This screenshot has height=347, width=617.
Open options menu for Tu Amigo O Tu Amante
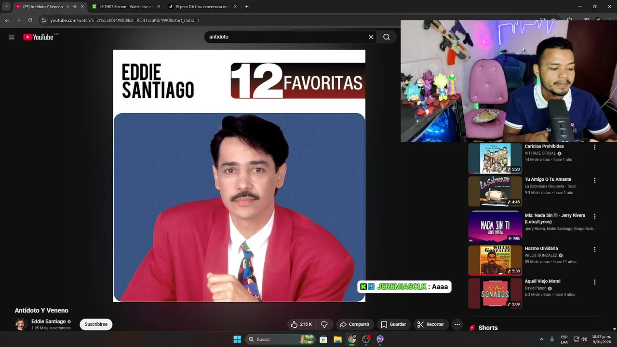[594, 180]
